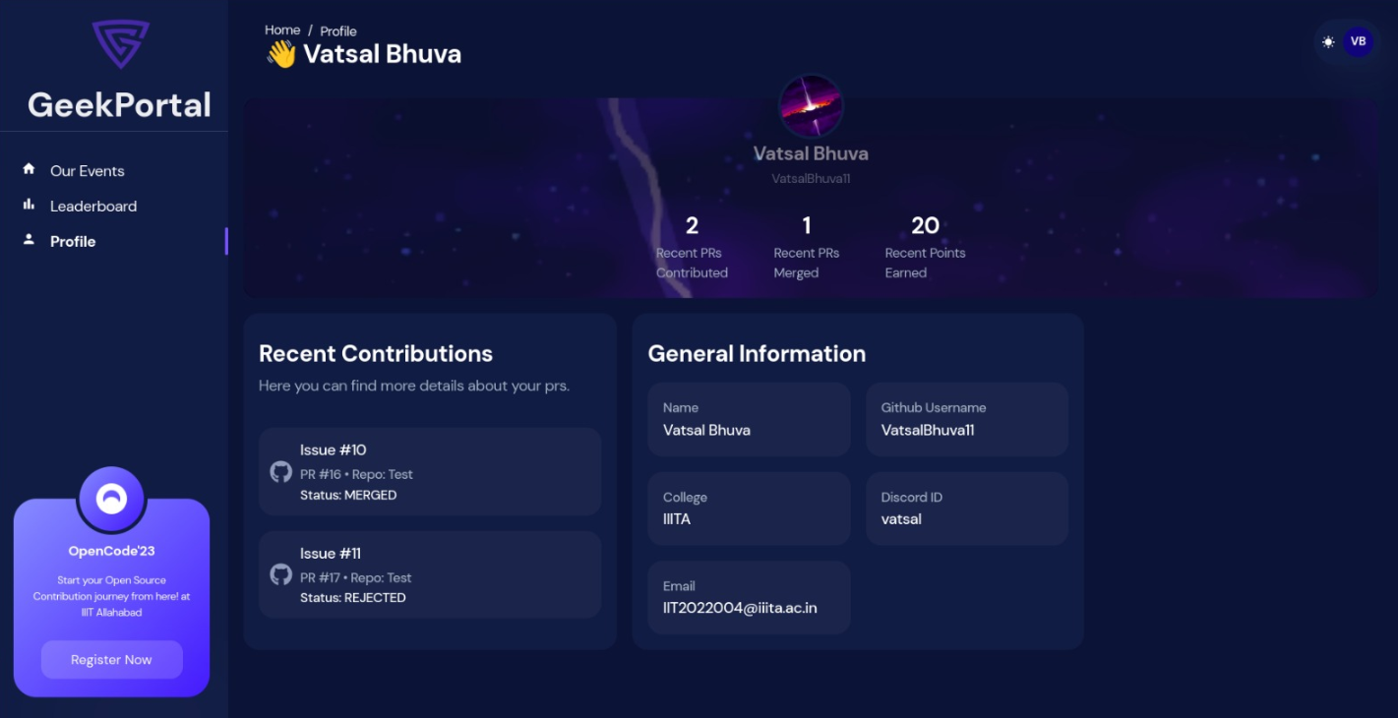
Task: Click the Home breadcrumb link
Action: coord(282,30)
